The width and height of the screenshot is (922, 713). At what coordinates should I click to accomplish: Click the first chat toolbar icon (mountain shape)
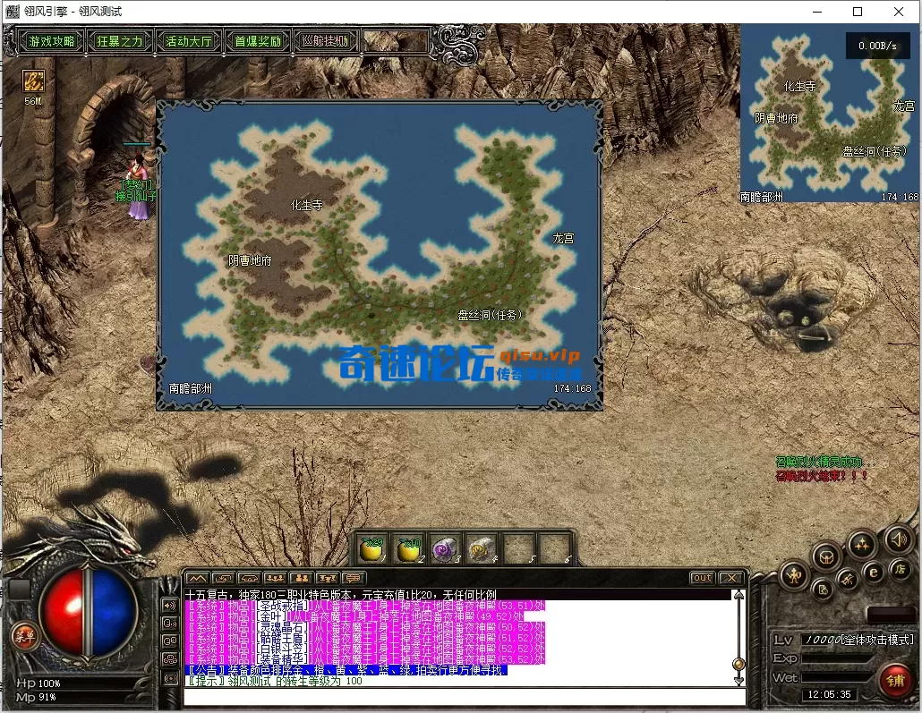[197, 579]
